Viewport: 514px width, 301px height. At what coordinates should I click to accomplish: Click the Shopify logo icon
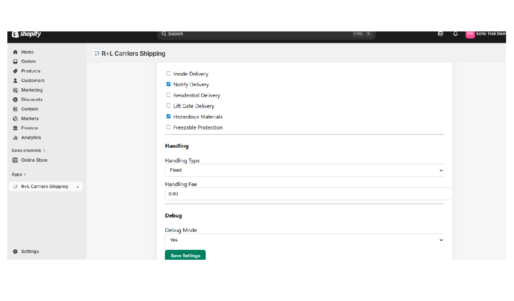(x=15, y=34)
